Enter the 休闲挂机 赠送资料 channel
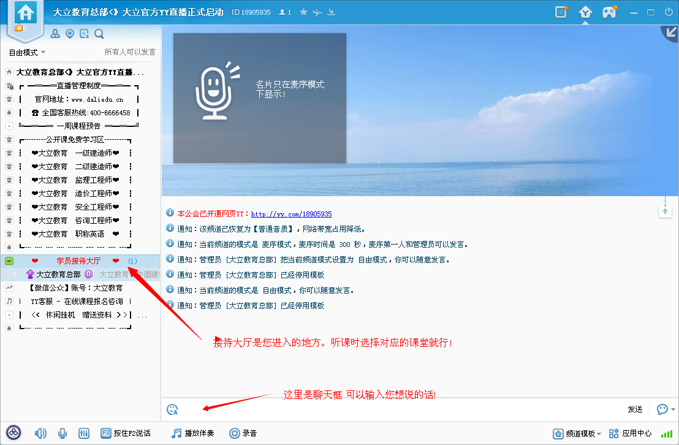Viewport: 679px width, 445px height. (x=80, y=314)
